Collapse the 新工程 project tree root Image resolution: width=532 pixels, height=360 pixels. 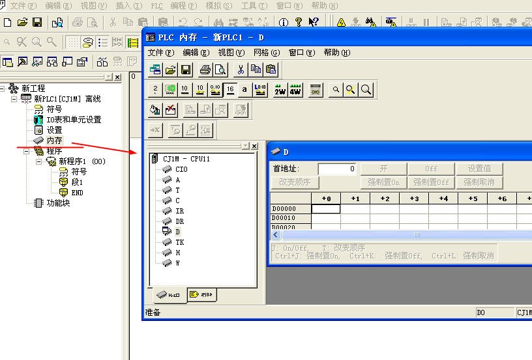3,89
